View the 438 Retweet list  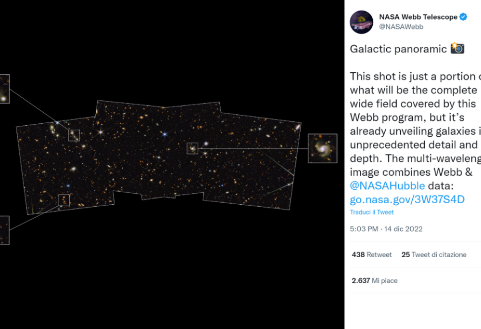click(x=371, y=255)
